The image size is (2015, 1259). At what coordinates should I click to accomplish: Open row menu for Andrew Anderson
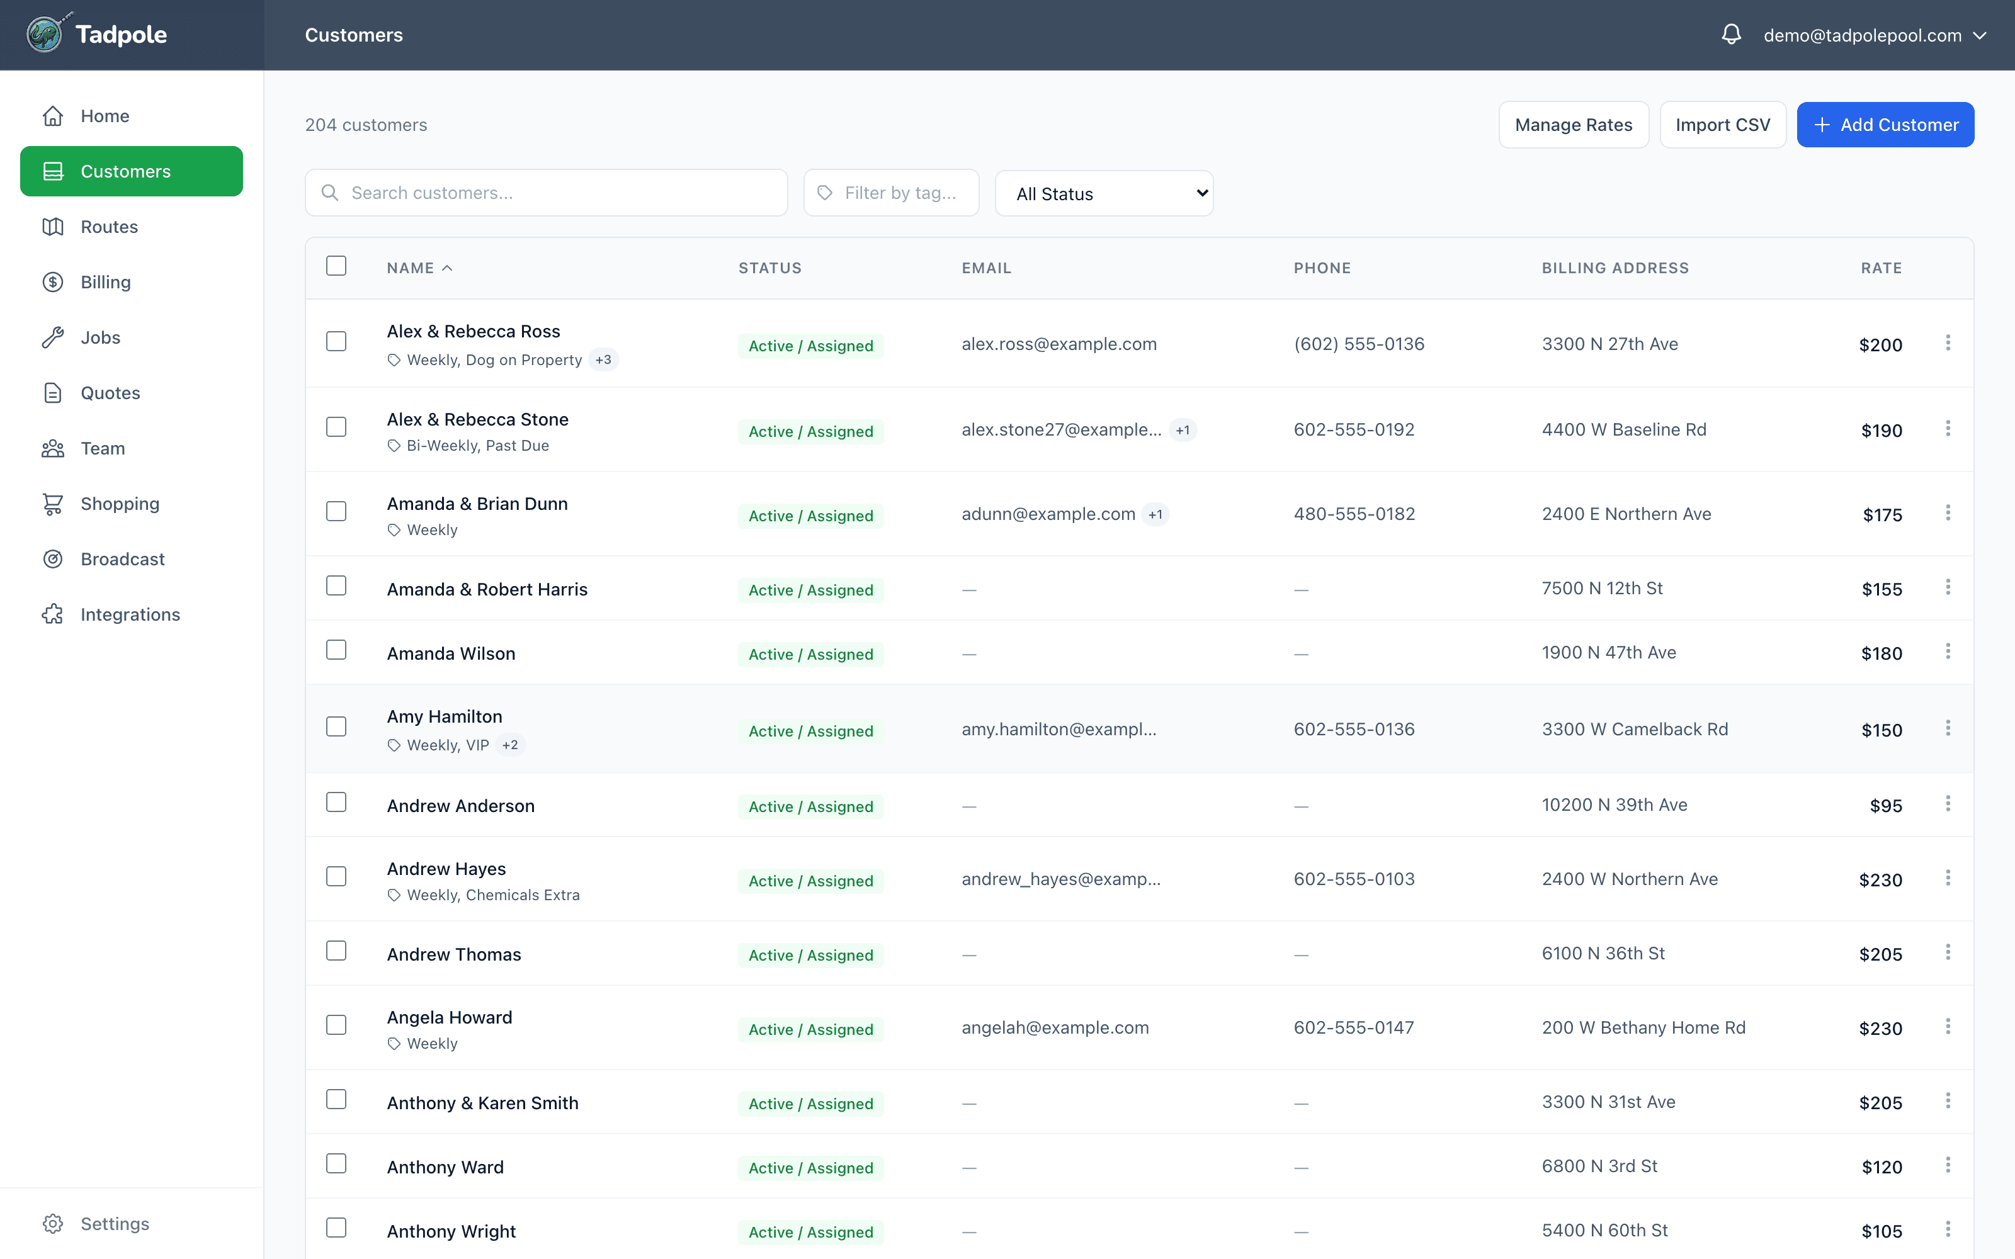pos(1948,805)
